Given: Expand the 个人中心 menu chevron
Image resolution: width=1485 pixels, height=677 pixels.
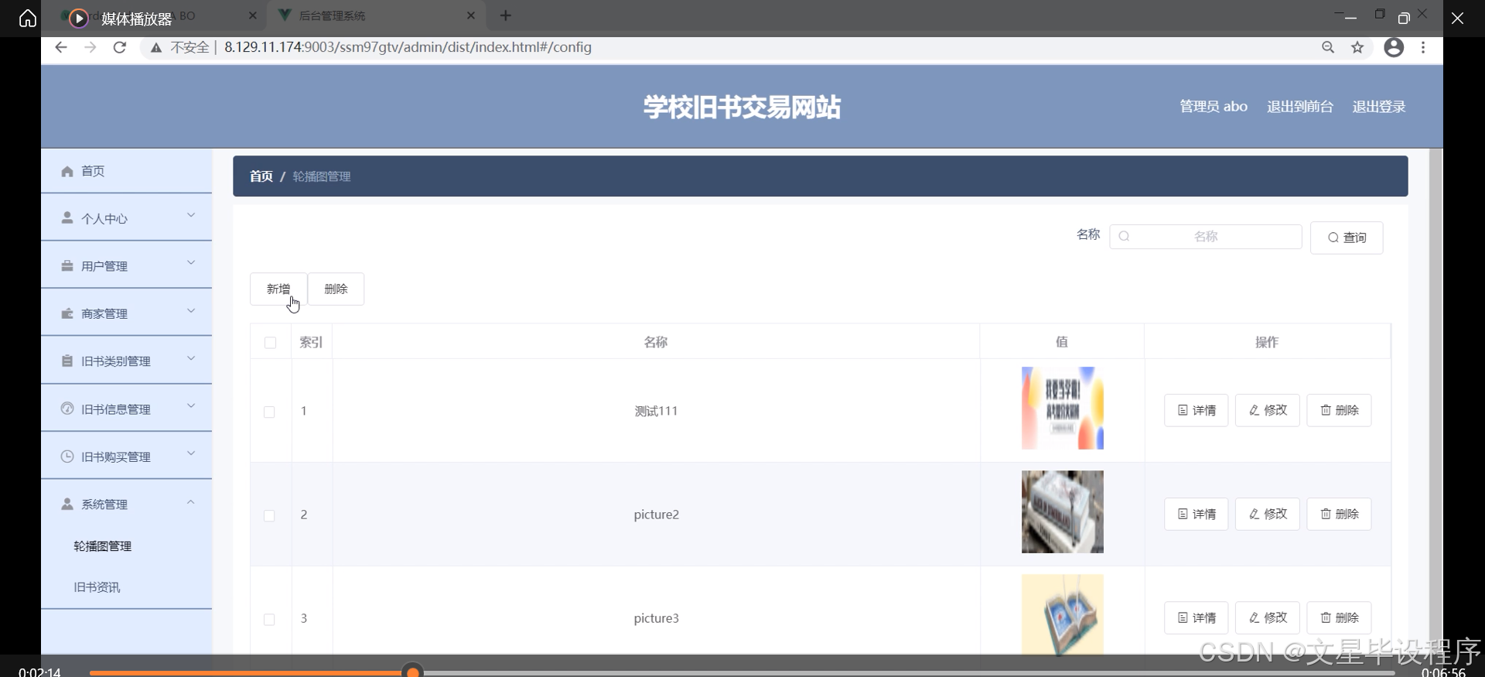Looking at the screenshot, I should tap(191, 215).
